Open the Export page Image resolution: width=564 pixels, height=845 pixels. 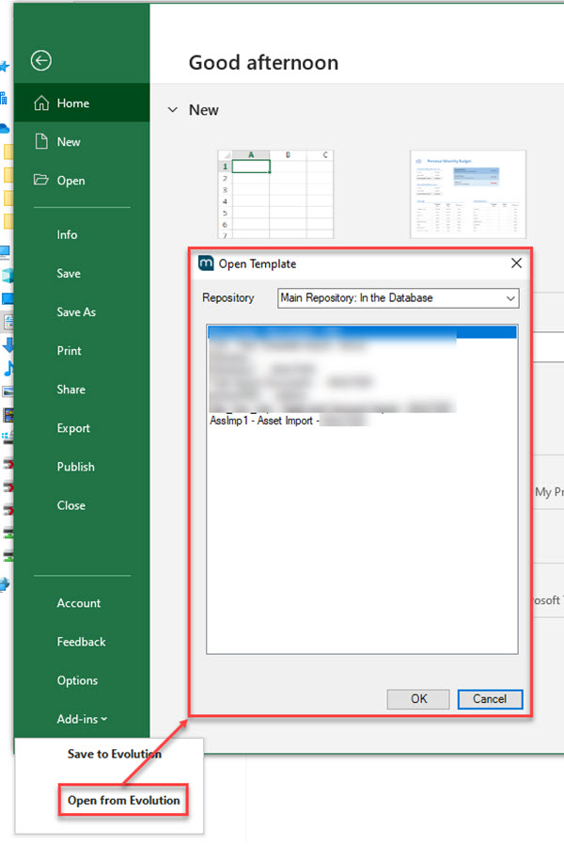pos(73,428)
